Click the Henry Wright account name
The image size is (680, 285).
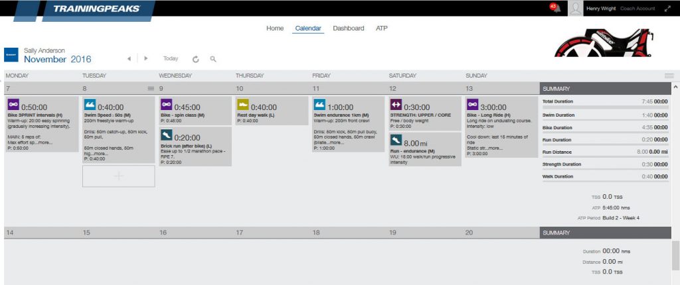[x=601, y=9]
